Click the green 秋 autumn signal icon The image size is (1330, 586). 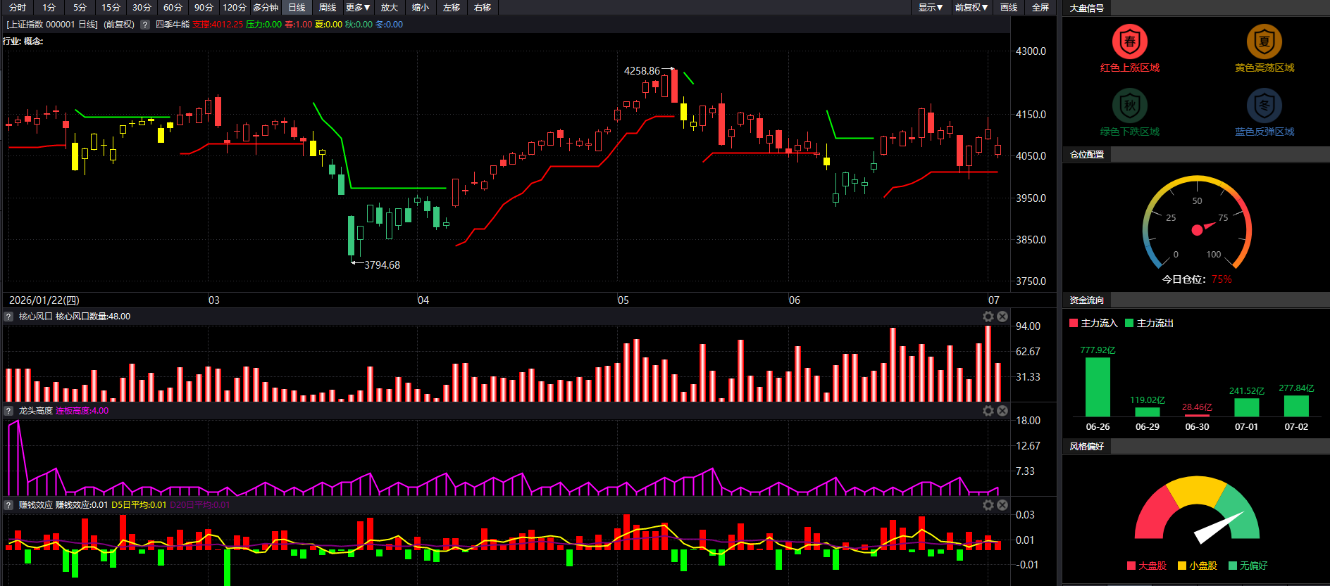tap(1129, 106)
